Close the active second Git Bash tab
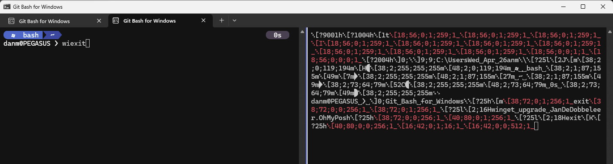Screen dimensions: 613x164 (x=204, y=21)
